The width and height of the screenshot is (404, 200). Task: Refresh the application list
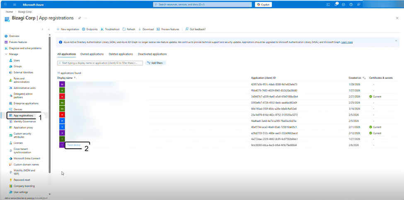tap(129, 29)
